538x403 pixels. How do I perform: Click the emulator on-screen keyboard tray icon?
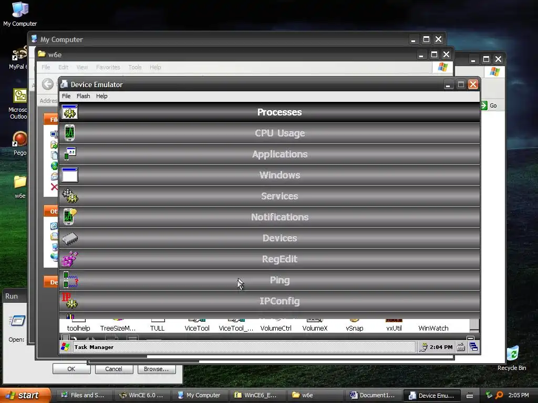point(461,347)
